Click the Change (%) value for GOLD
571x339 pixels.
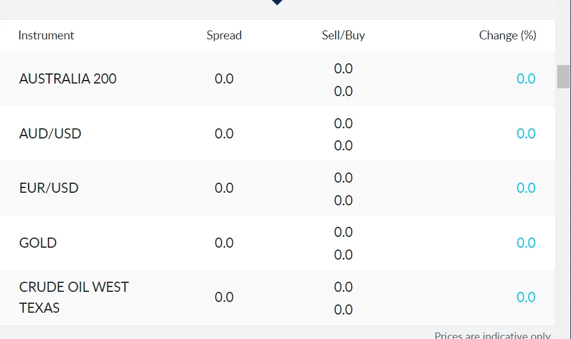[x=526, y=243]
